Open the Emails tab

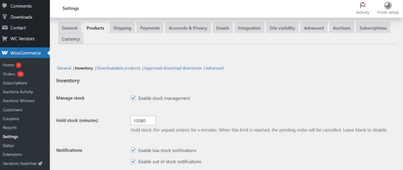(223, 28)
